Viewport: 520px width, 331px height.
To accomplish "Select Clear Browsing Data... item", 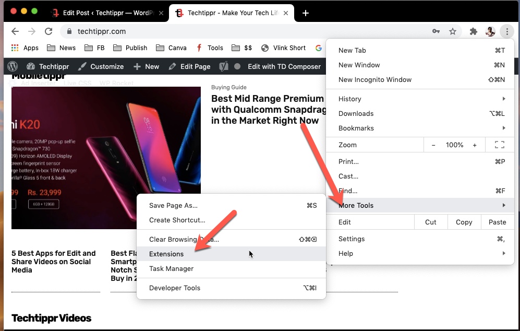I will [231, 239].
